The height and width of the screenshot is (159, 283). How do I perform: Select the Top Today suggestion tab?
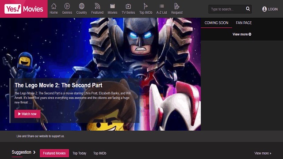(x=80, y=153)
